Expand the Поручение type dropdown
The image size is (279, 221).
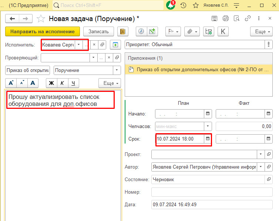pyautogui.click(x=117, y=70)
